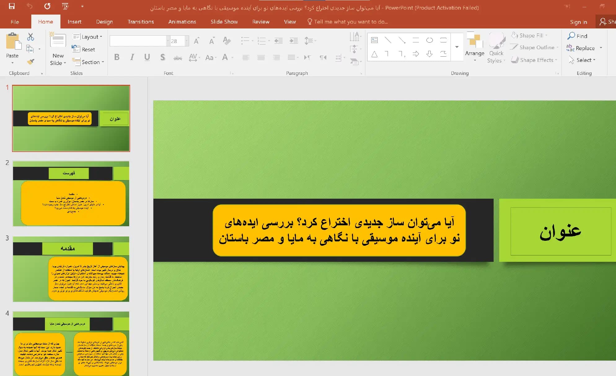Screen dimensions: 616x376
Task: Select the triangle shape in shapes gallery
Action: tap(374, 54)
